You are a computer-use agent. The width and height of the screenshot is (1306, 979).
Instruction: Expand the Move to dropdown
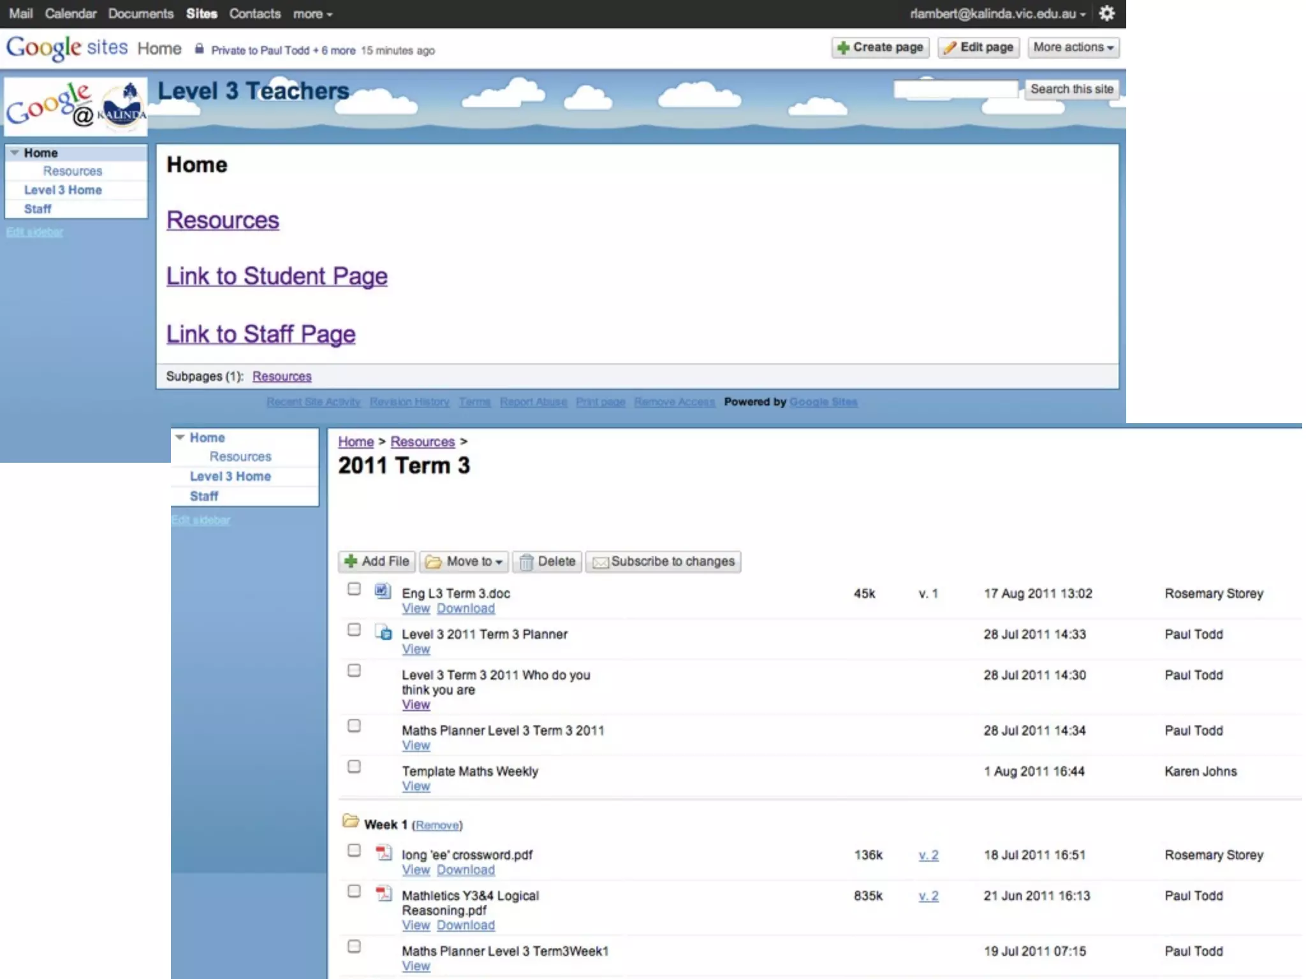click(464, 562)
